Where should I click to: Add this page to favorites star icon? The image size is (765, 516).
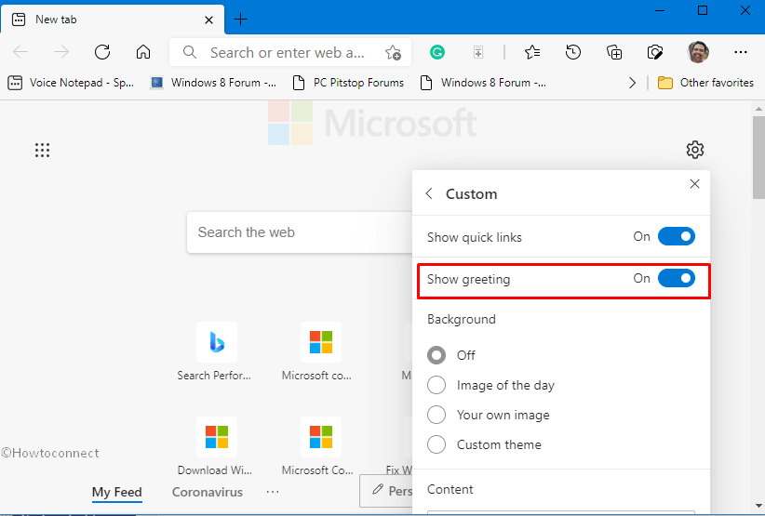(x=393, y=53)
